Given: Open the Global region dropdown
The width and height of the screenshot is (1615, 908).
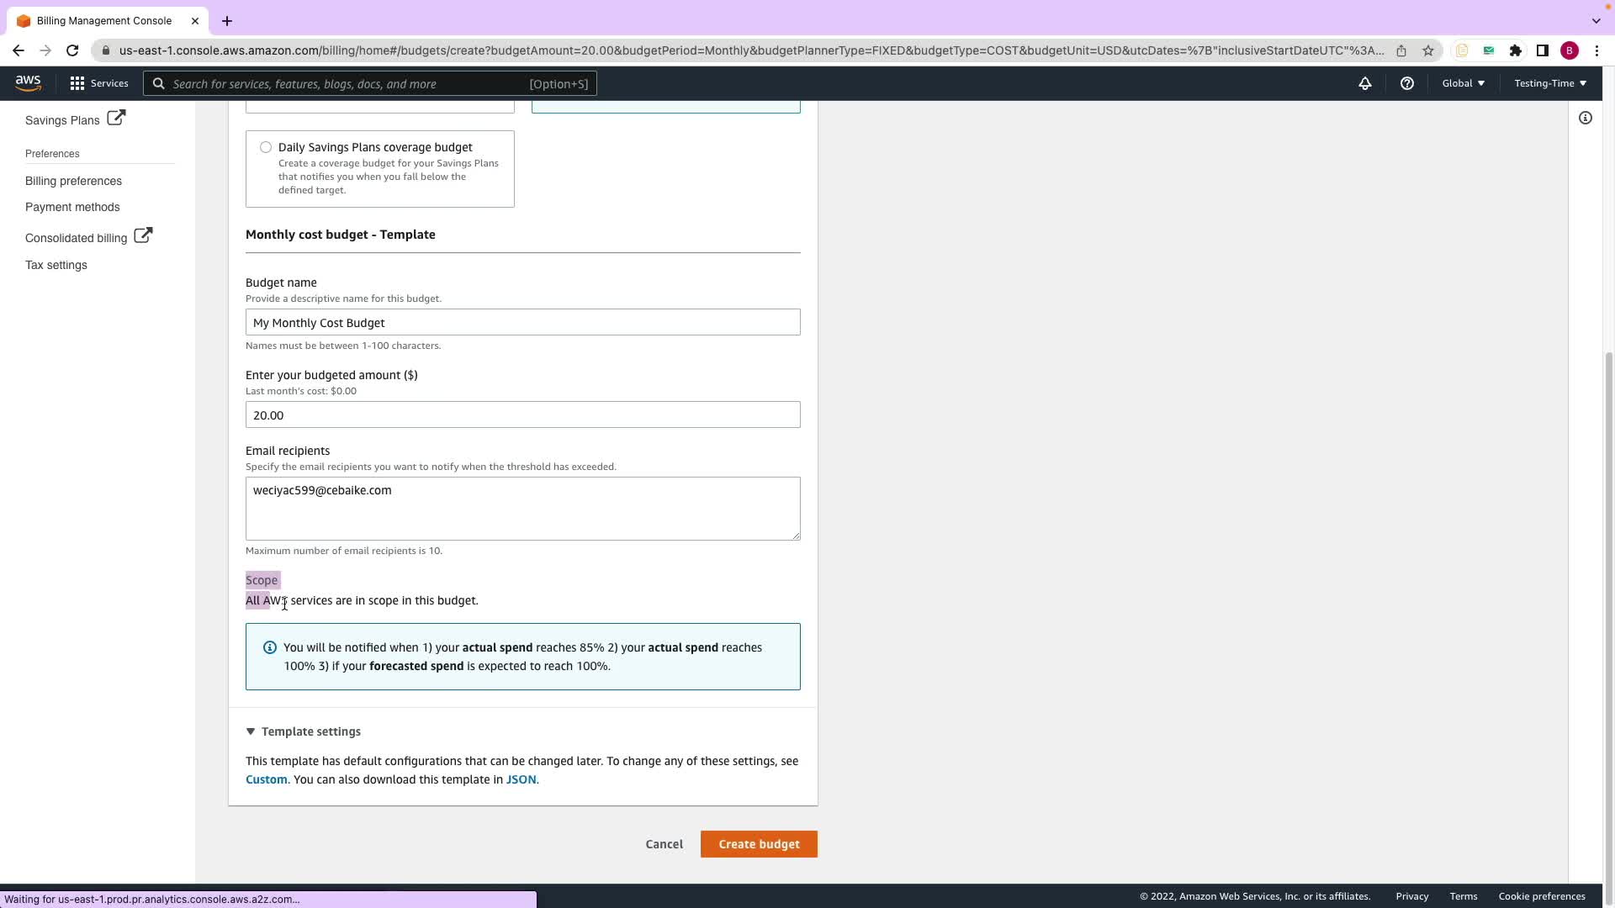Looking at the screenshot, I should coord(1463,83).
